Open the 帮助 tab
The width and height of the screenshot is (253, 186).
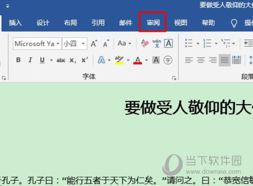click(208, 23)
